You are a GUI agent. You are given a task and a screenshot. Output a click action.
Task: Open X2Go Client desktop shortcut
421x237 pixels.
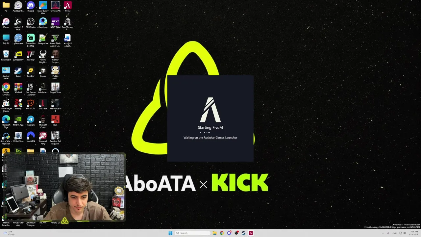tap(18, 137)
